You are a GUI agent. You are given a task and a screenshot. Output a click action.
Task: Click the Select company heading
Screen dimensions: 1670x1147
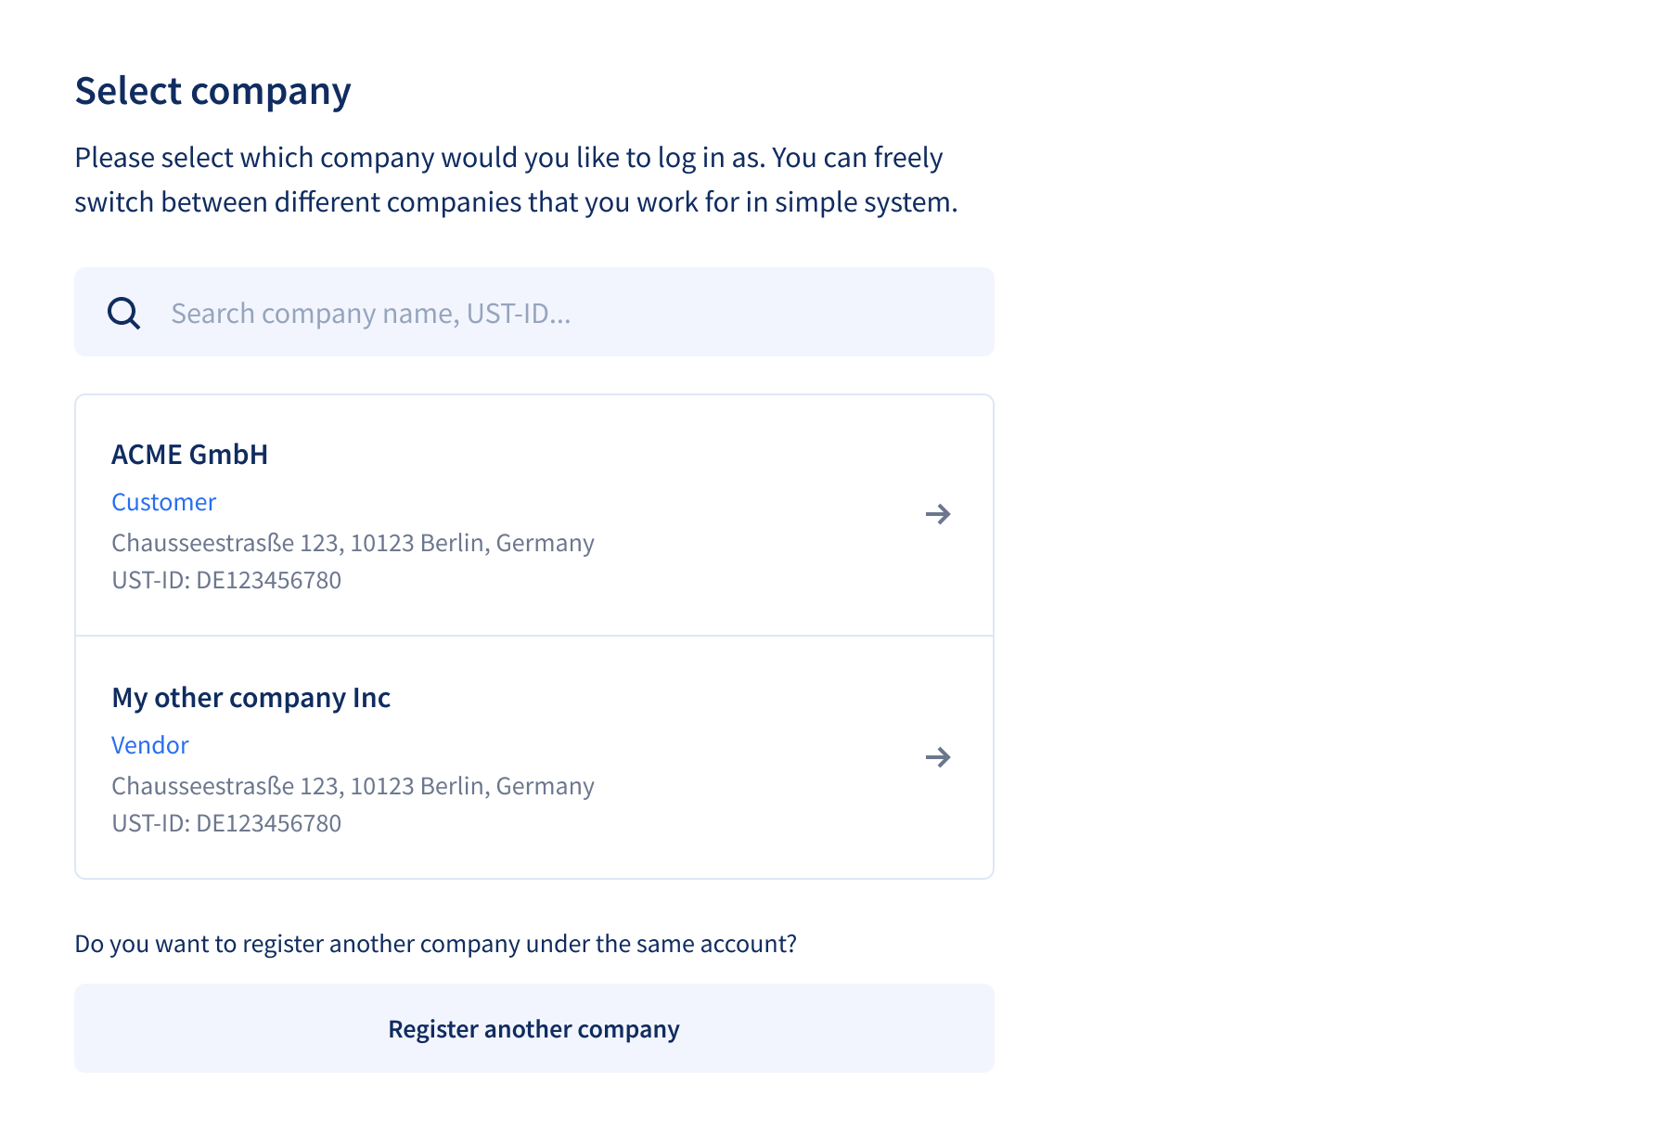coord(212,91)
